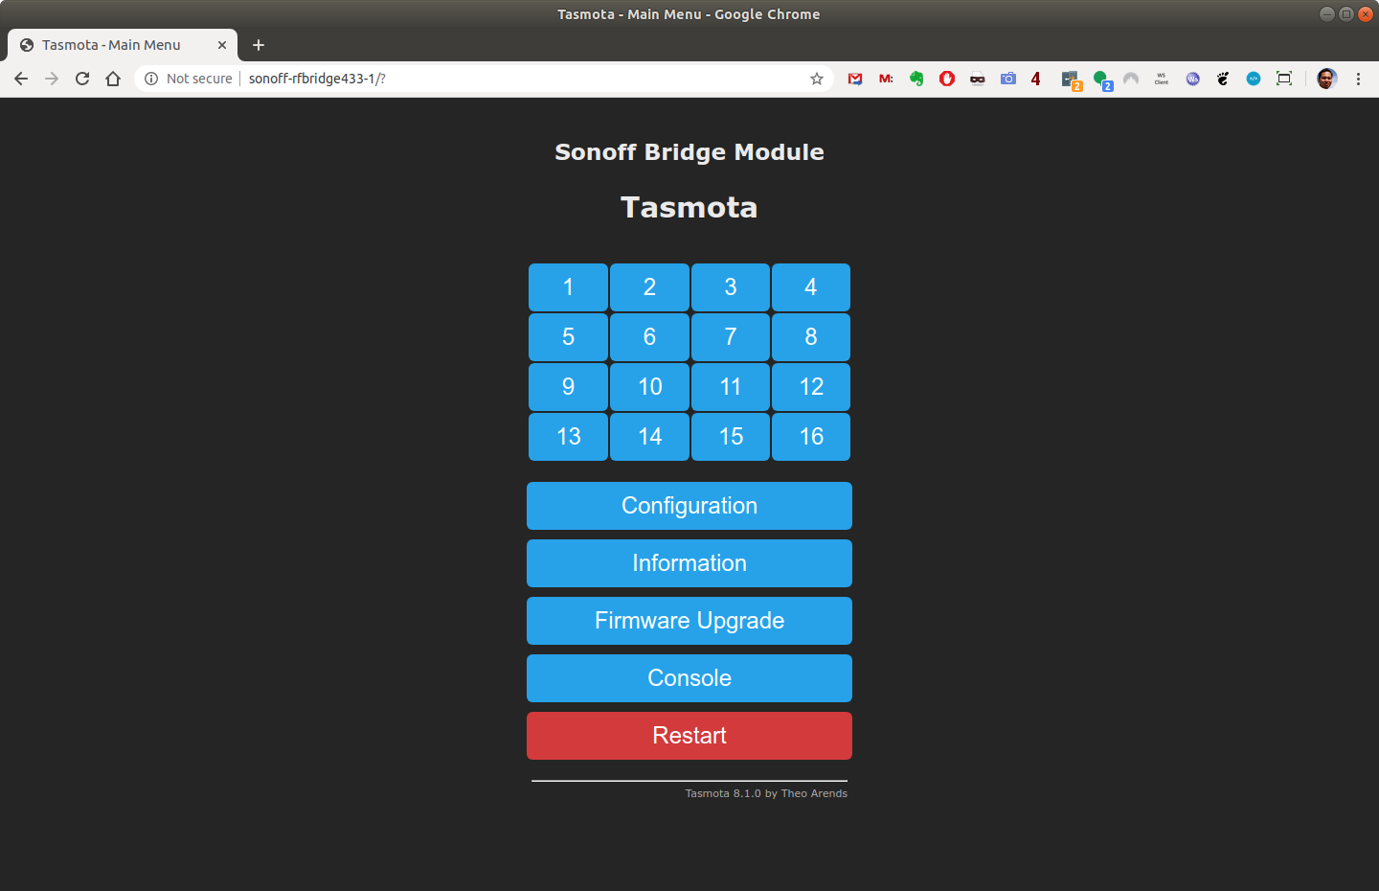
Task: Open the Chrome profile avatar
Action: [1326, 79]
